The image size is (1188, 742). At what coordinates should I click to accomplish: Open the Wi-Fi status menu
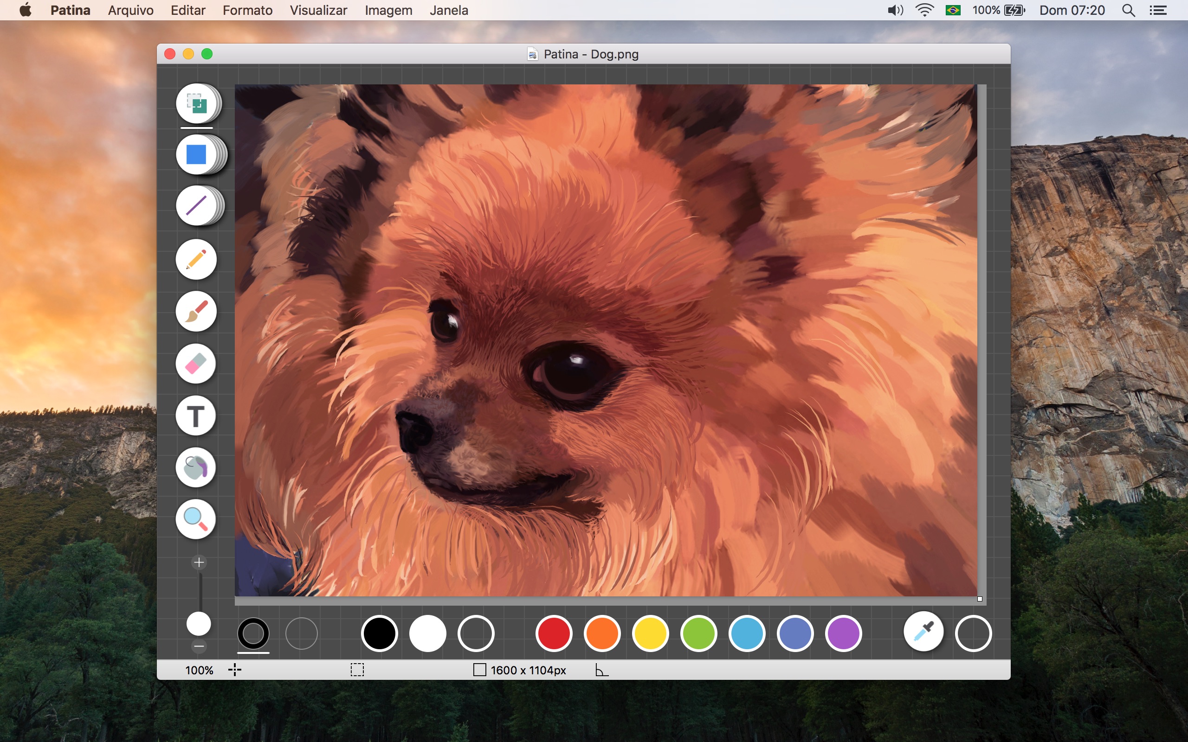pos(924,10)
